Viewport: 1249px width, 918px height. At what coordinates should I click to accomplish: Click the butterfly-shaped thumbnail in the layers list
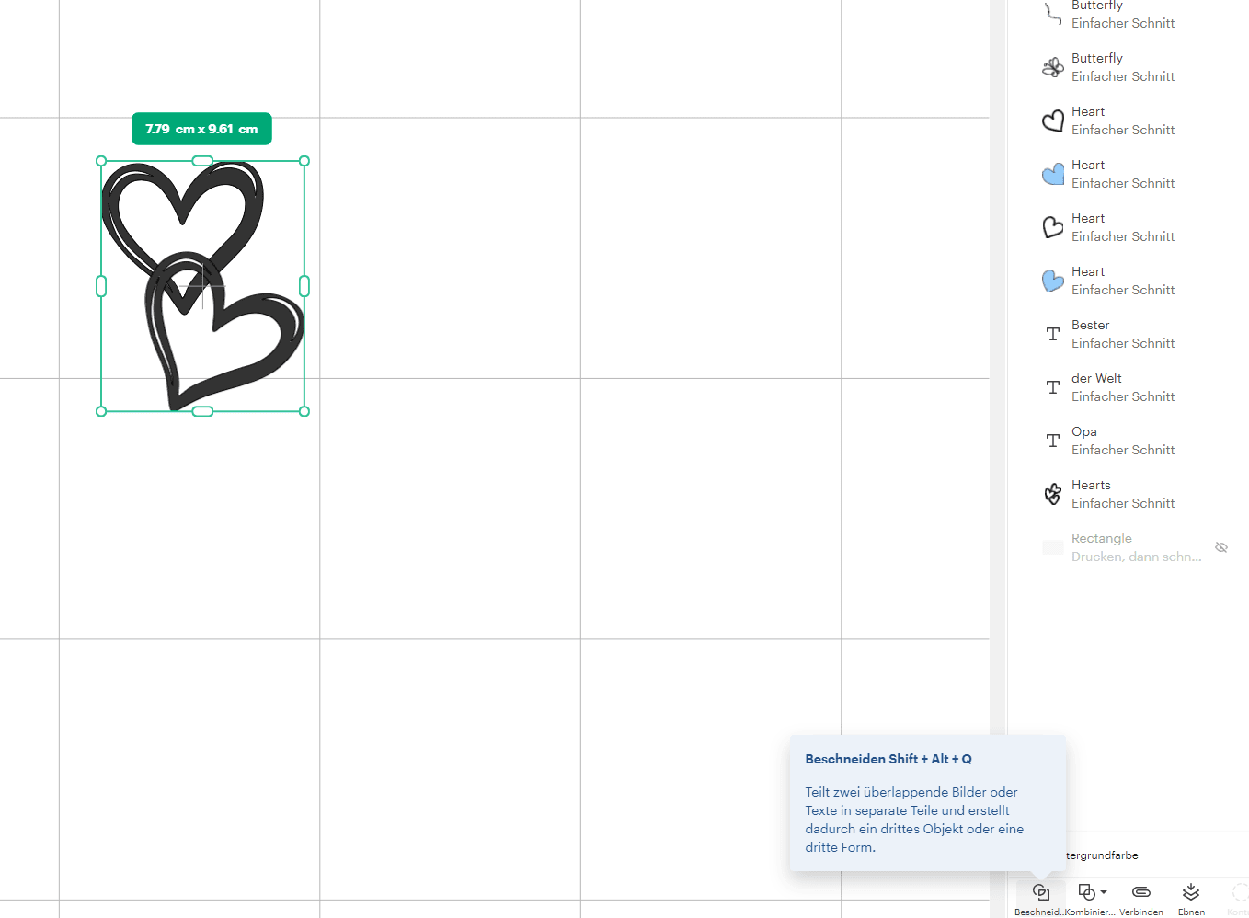1053,67
